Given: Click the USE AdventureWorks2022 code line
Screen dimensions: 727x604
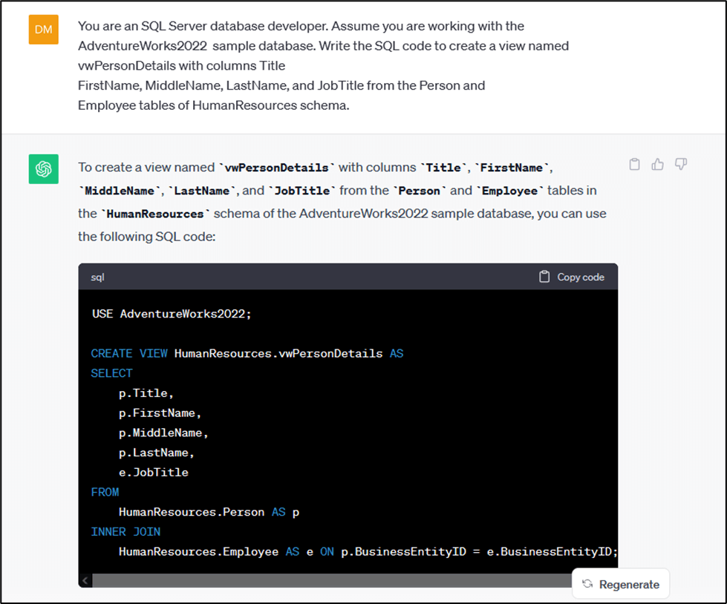Looking at the screenshot, I should pyautogui.click(x=172, y=314).
